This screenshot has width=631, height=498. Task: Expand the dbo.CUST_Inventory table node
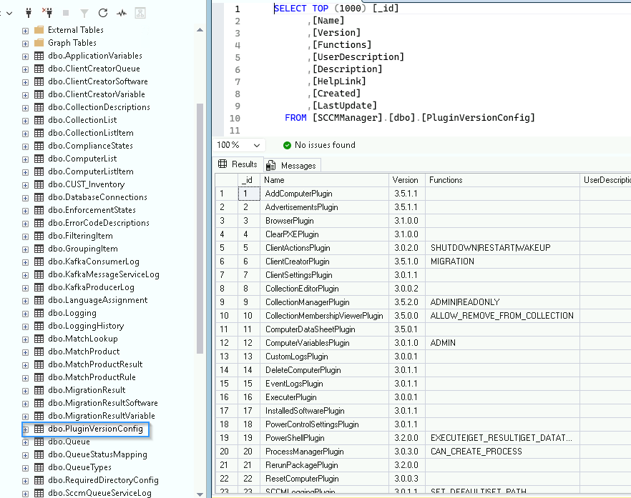pos(25,184)
